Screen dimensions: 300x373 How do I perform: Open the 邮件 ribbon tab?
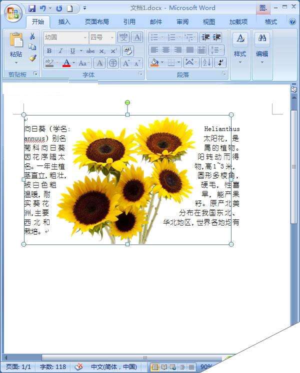pos(156,22)
